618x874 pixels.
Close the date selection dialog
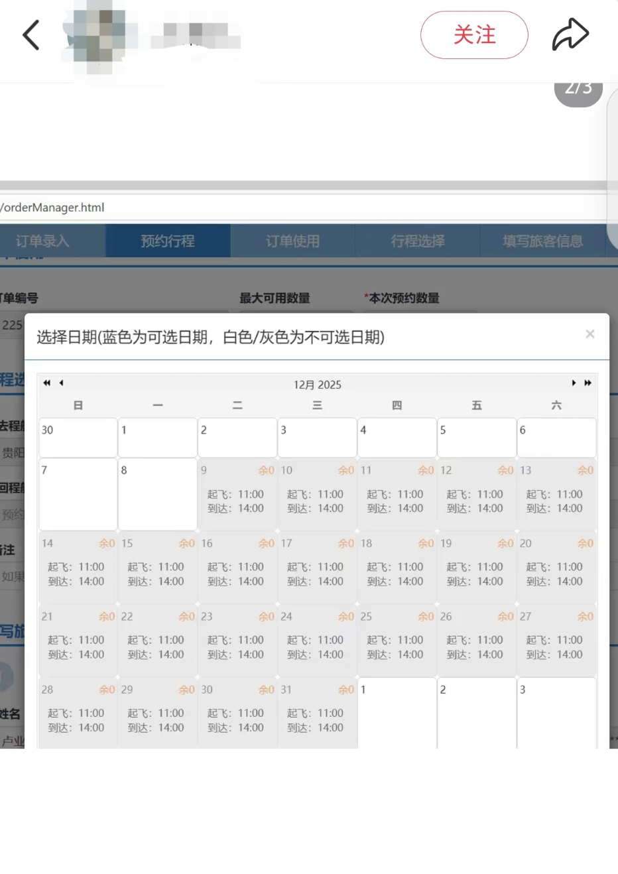[x=589, y=334]
